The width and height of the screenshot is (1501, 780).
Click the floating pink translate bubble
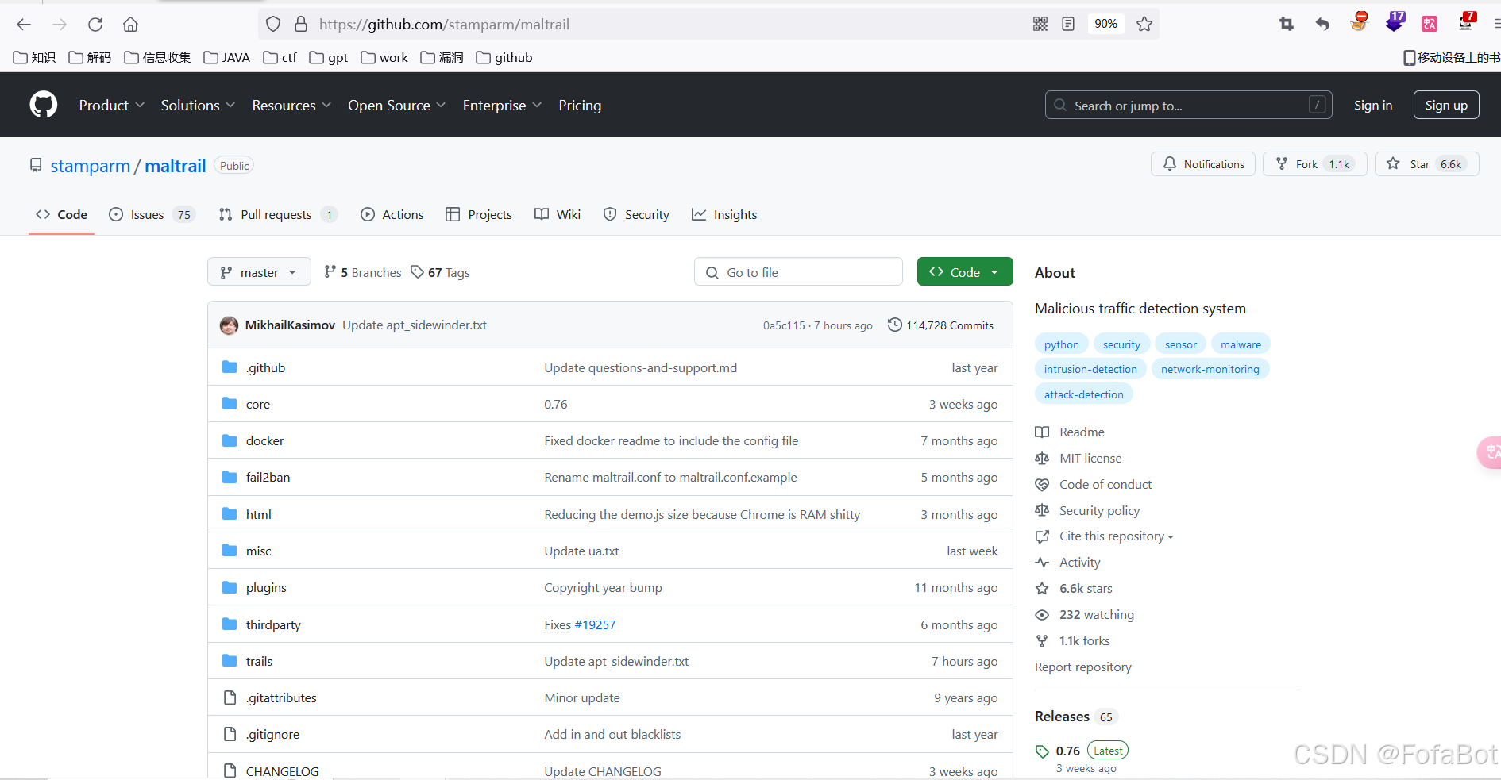tap(1490, 452)
